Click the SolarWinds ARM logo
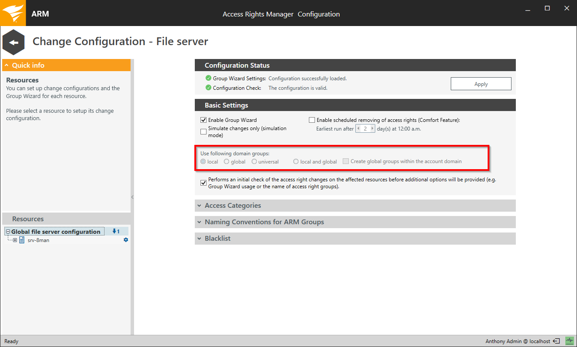 (x=13, y=13)
